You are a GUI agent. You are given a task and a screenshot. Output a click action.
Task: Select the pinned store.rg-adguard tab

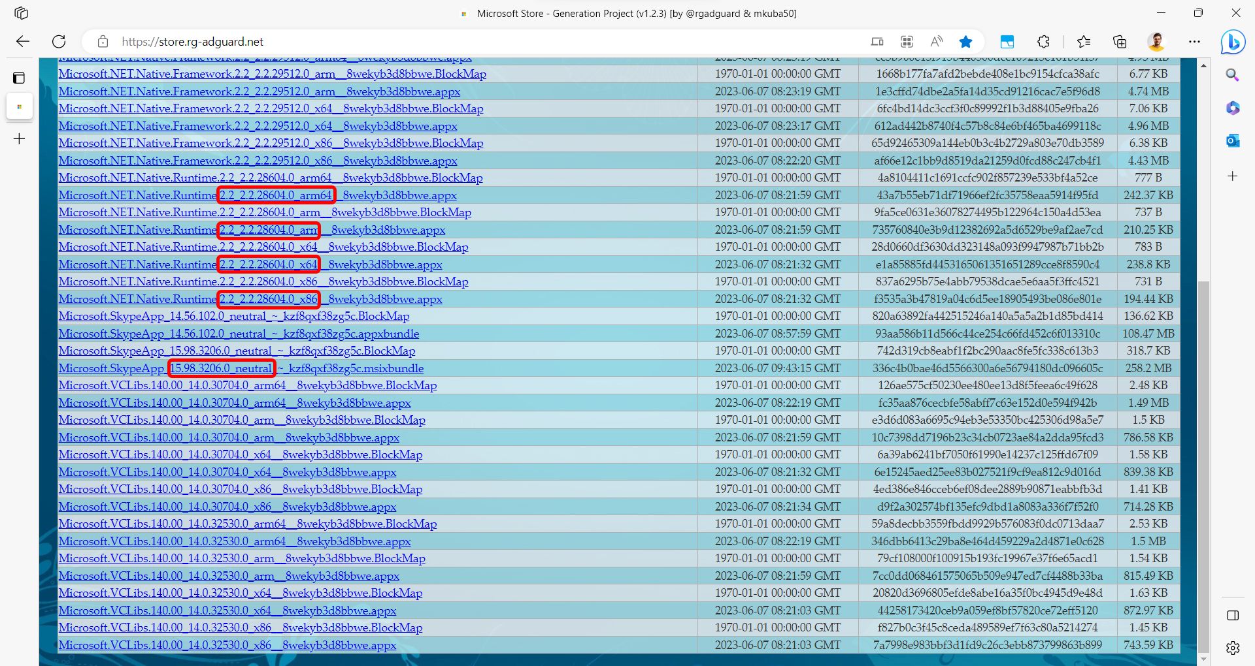click(x=20, y=106)
